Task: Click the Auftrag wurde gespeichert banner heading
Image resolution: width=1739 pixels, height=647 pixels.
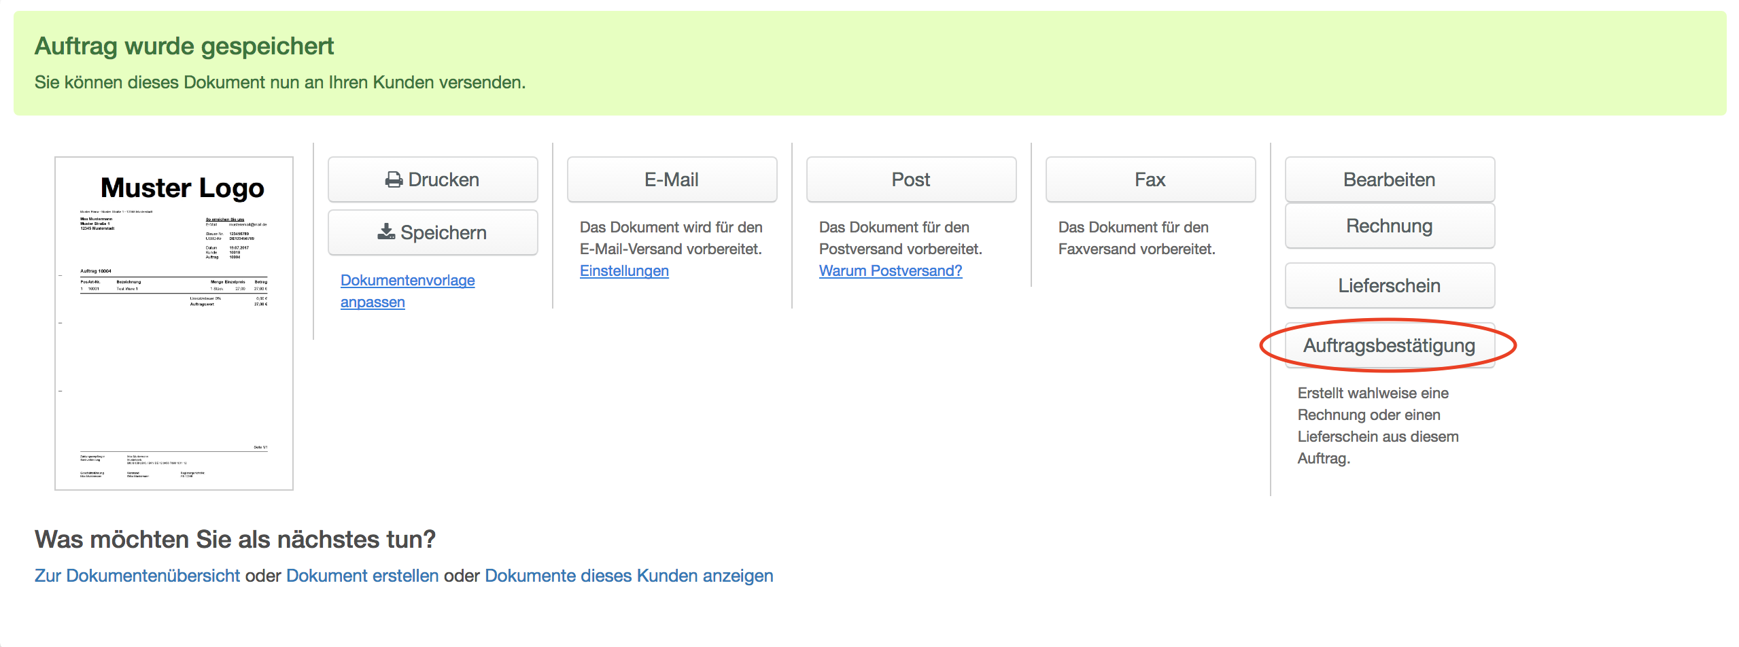Action: point(184,46)
